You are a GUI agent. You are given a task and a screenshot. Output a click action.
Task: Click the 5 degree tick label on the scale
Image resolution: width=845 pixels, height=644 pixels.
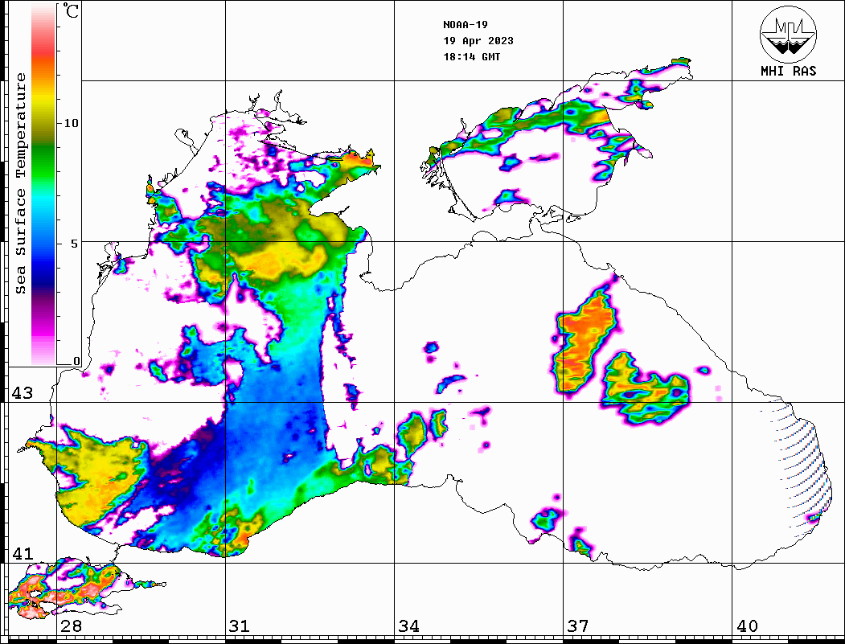(x=76, y=243)
